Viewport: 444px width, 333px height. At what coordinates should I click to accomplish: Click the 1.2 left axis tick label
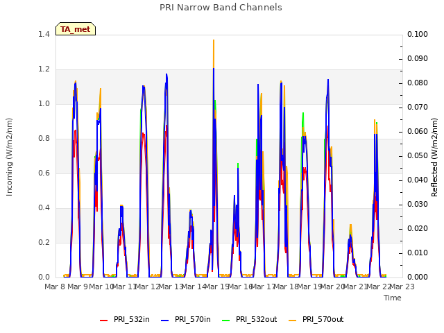[x=44, y=69]
